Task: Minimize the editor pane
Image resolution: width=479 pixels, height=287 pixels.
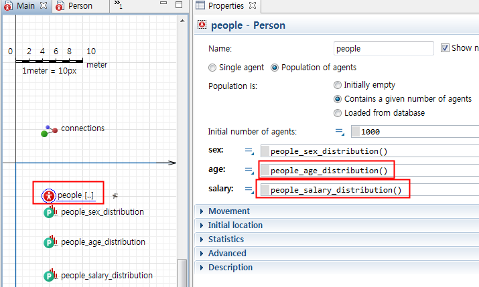Action: pos(163,3)
